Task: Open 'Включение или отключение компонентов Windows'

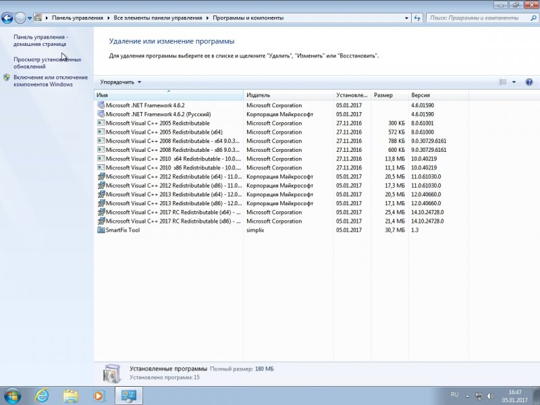Action: pyautogui.click(x=51, y=80)
